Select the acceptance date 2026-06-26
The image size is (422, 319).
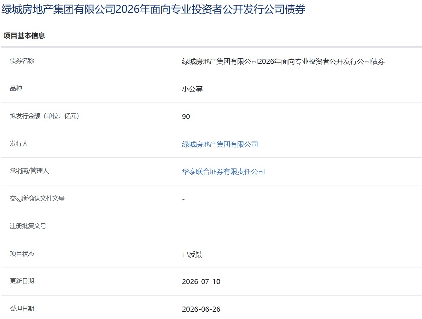(201, 309)
